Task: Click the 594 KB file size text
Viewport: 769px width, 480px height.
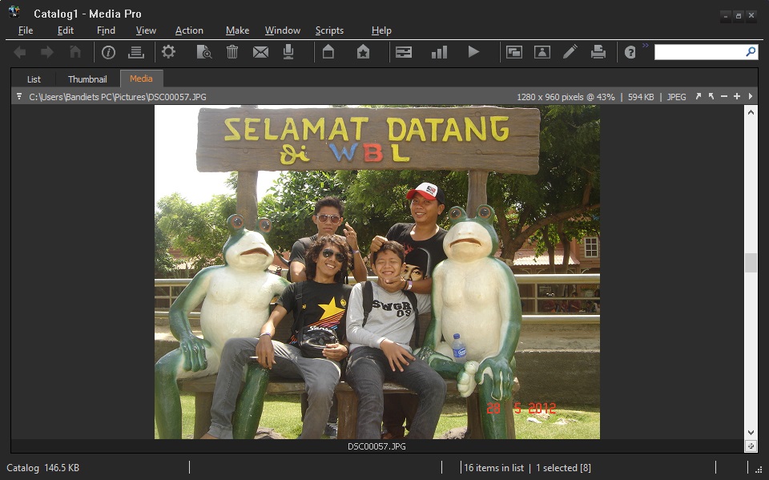Action: click(641, 97)
